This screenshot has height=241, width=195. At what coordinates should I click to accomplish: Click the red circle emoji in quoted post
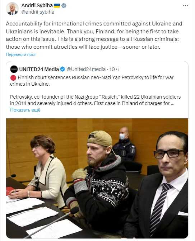(13, 78)
